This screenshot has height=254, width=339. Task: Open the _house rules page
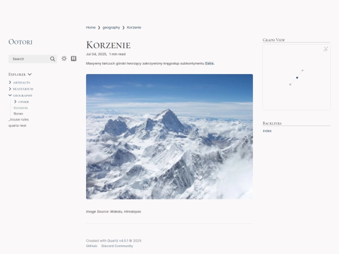19,119
